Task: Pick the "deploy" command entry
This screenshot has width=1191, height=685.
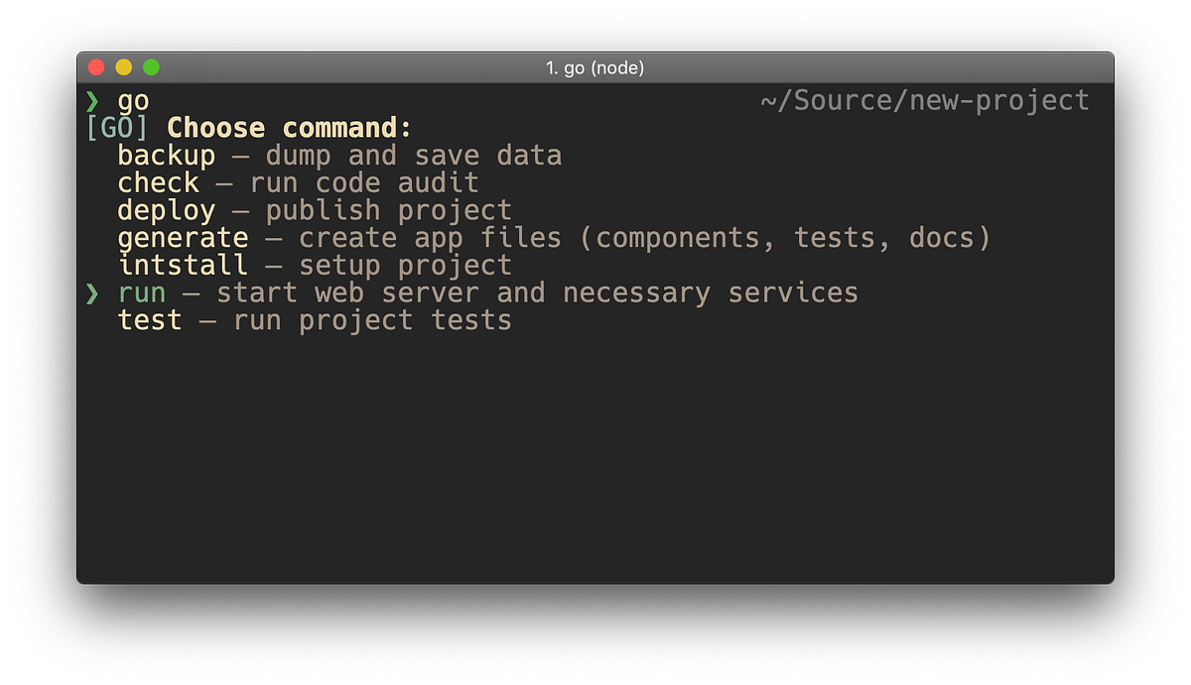Action: coord(166,209)
